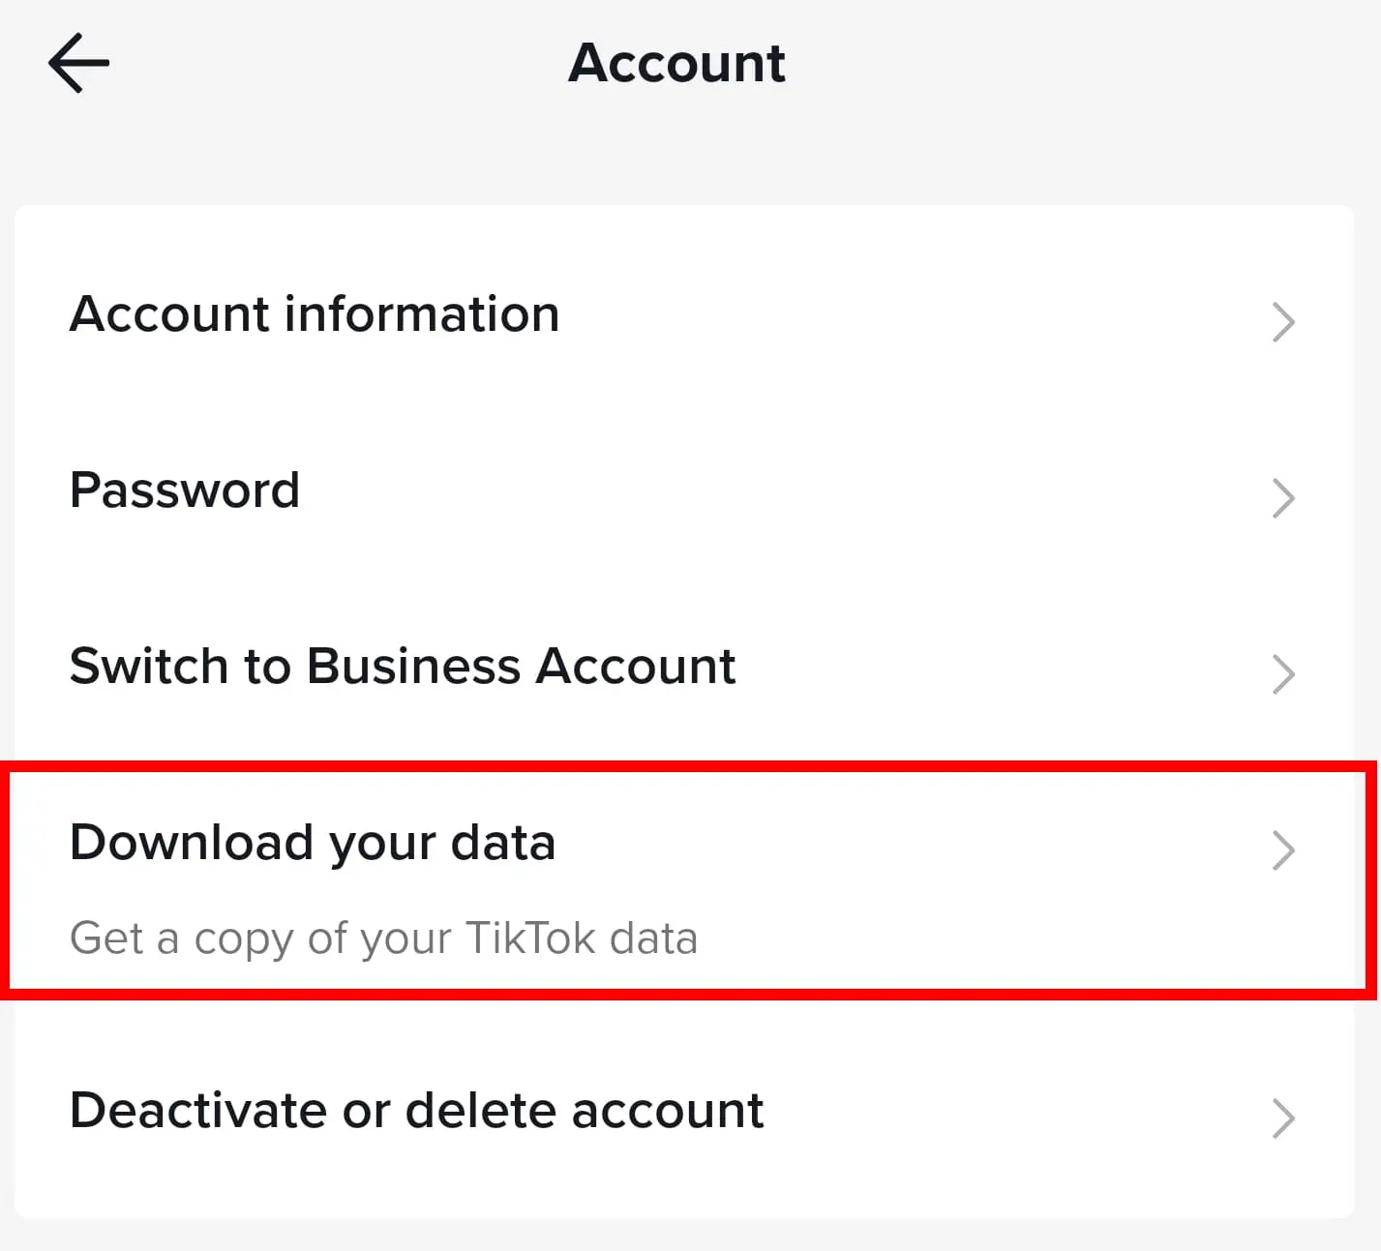Select the Deactivate or delete account label
The width and height of the screenshot is (1381, 1251).
point(416,1111)
